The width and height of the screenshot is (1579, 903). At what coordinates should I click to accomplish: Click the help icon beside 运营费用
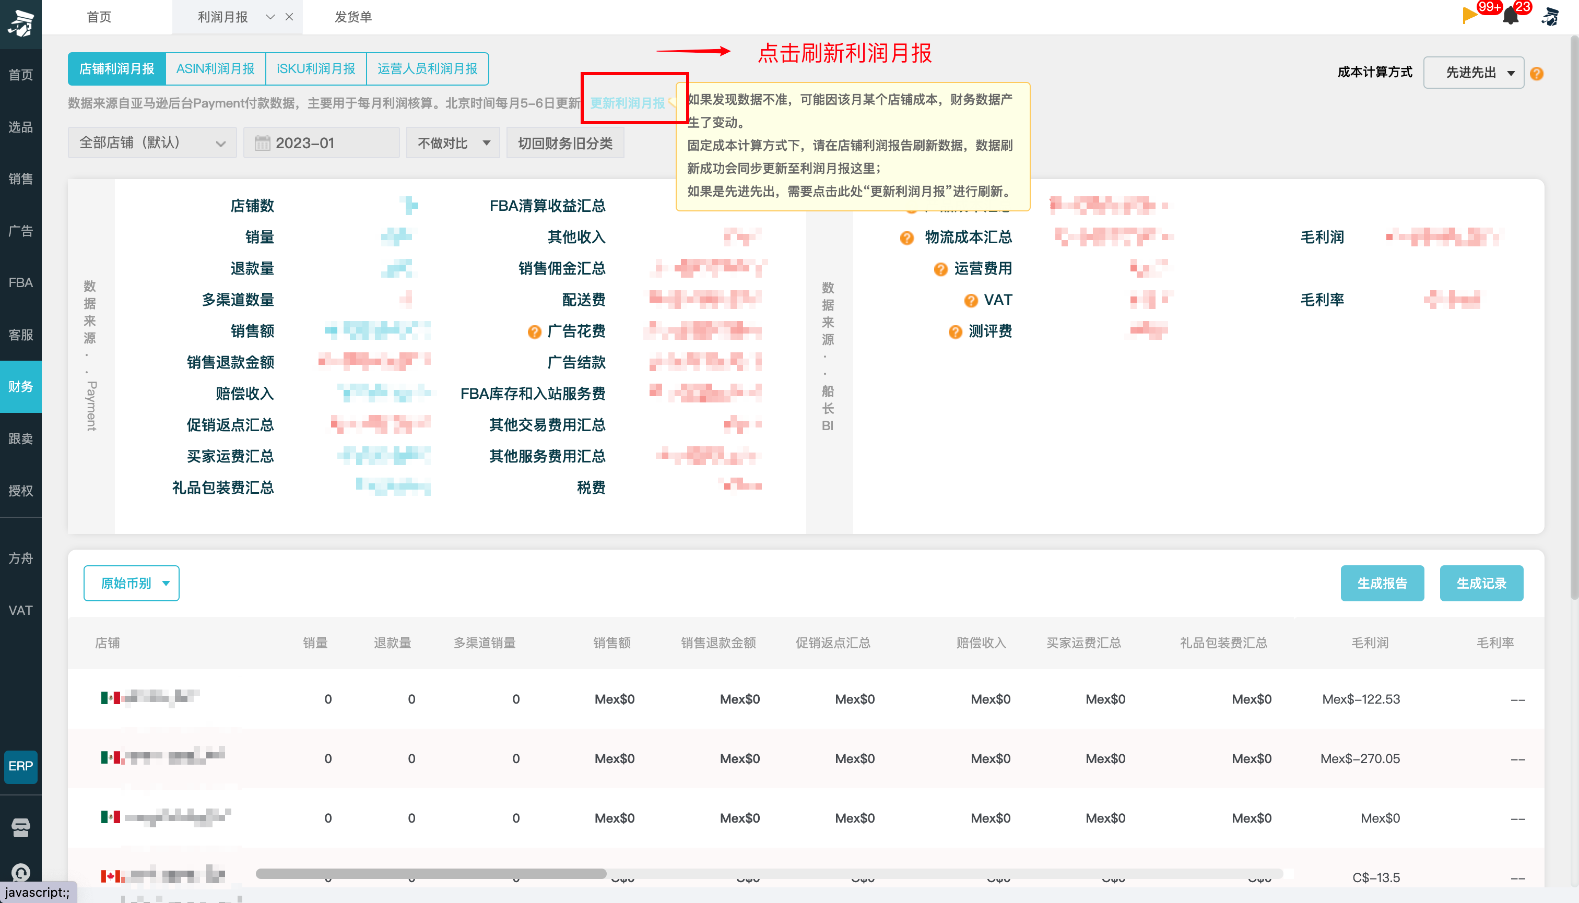[x=940, y=269]
